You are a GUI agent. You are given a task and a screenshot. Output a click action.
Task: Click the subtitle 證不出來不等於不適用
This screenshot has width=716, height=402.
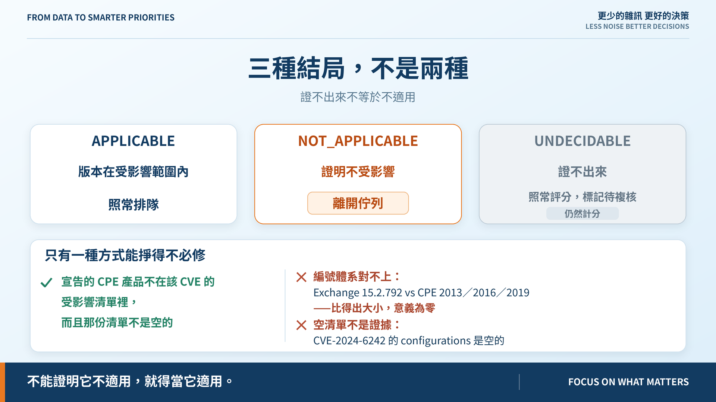[358, 97]
